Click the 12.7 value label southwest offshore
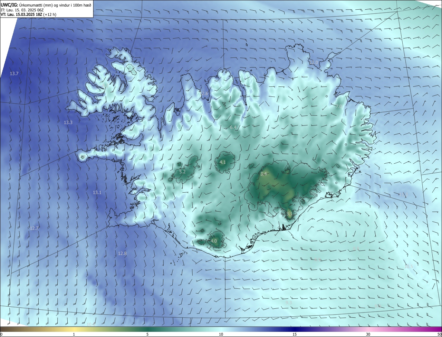Screen dimensions: 442x337 pos(34,228)
